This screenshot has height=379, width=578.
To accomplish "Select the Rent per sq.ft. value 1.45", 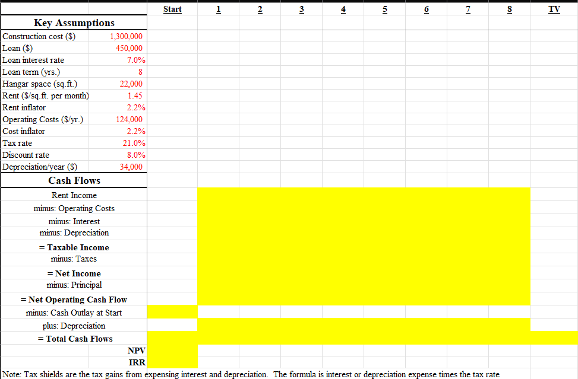I will (x=135, y=95).
